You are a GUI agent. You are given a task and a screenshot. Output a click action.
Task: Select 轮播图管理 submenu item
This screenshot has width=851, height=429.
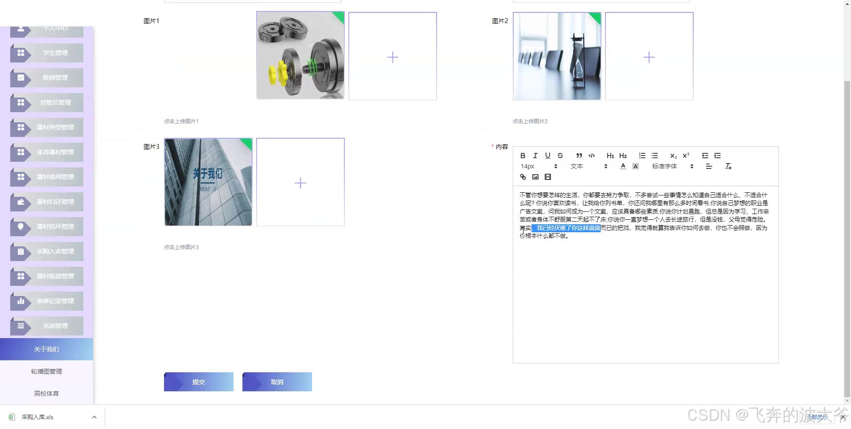47,371
